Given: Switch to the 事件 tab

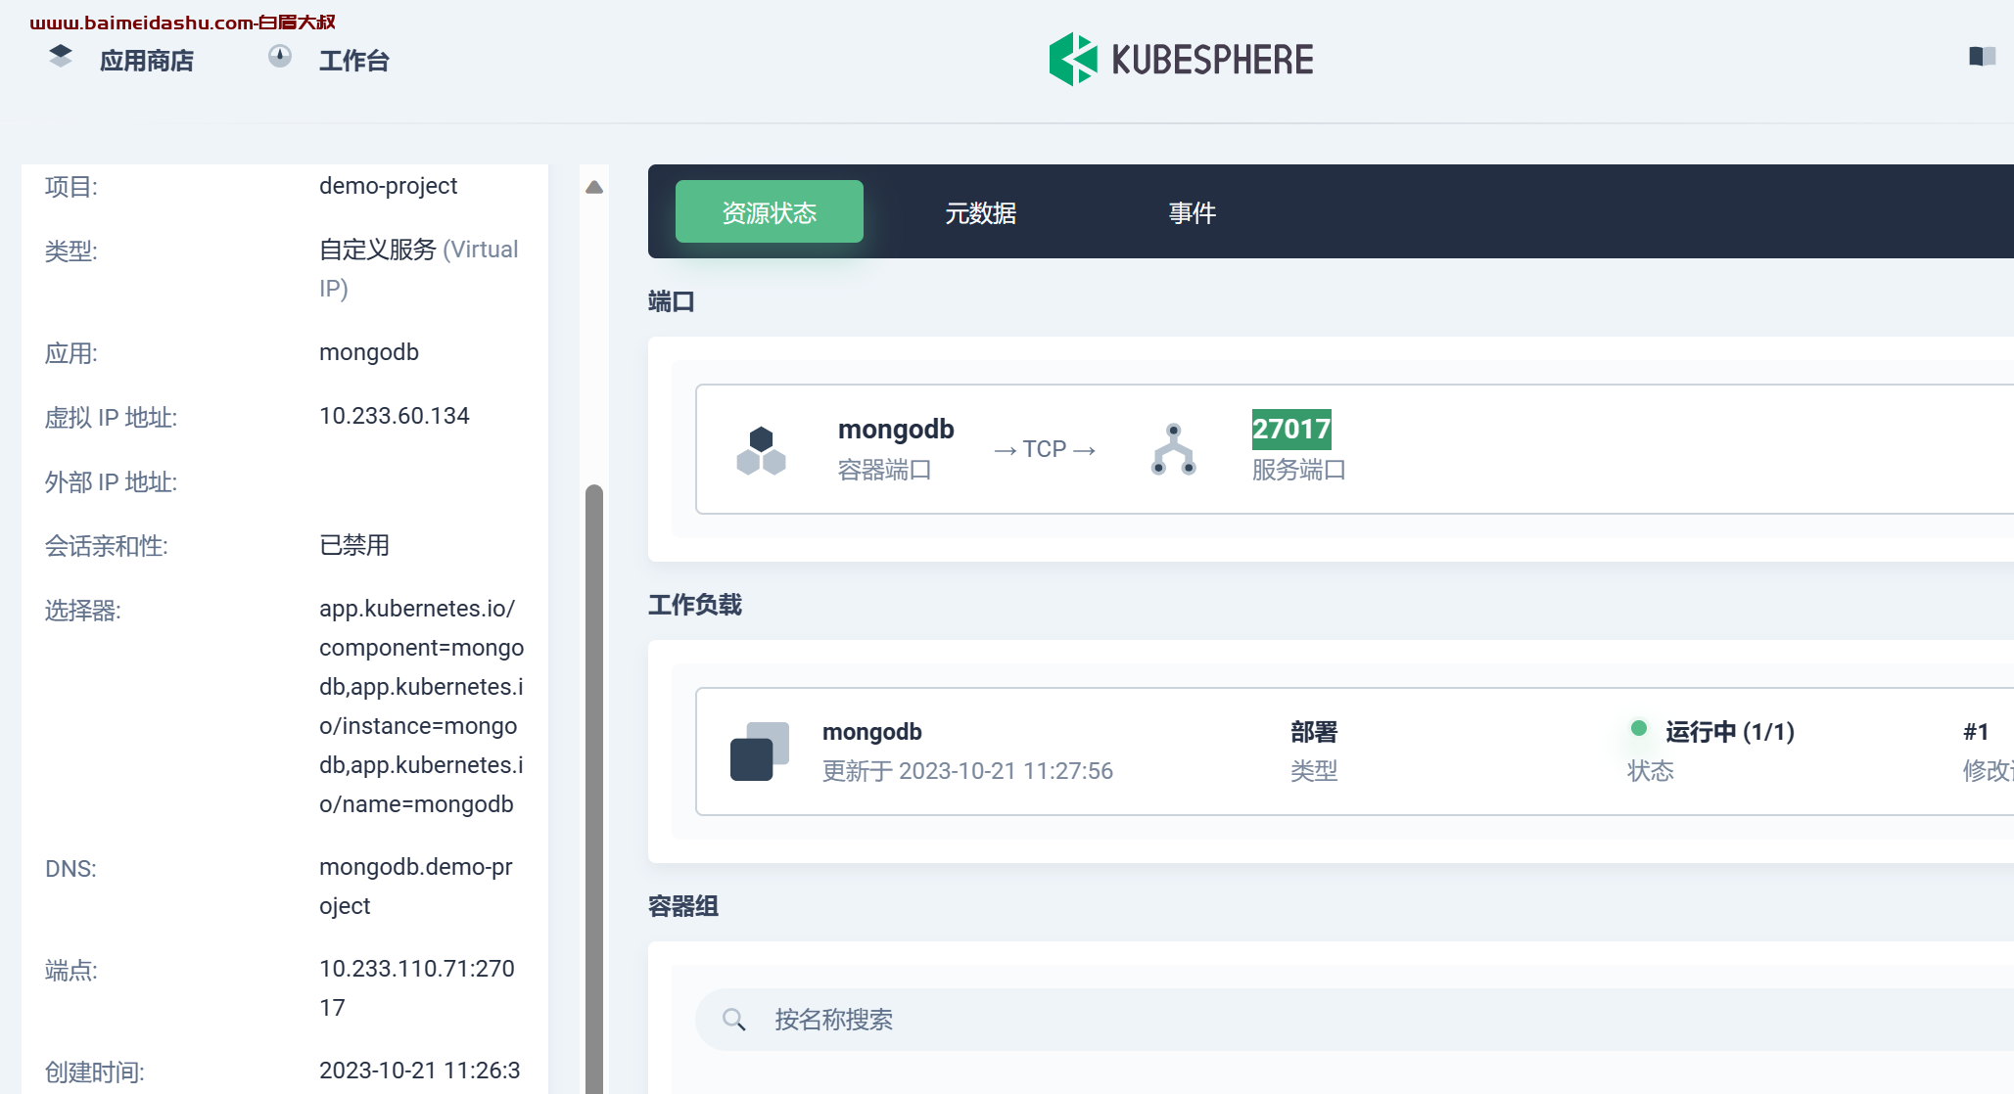Looking at the screenshot, I should point(1192,212).
